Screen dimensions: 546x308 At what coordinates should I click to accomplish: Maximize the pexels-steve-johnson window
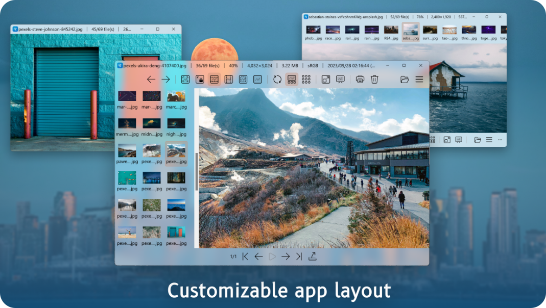[x=157, y=29]
